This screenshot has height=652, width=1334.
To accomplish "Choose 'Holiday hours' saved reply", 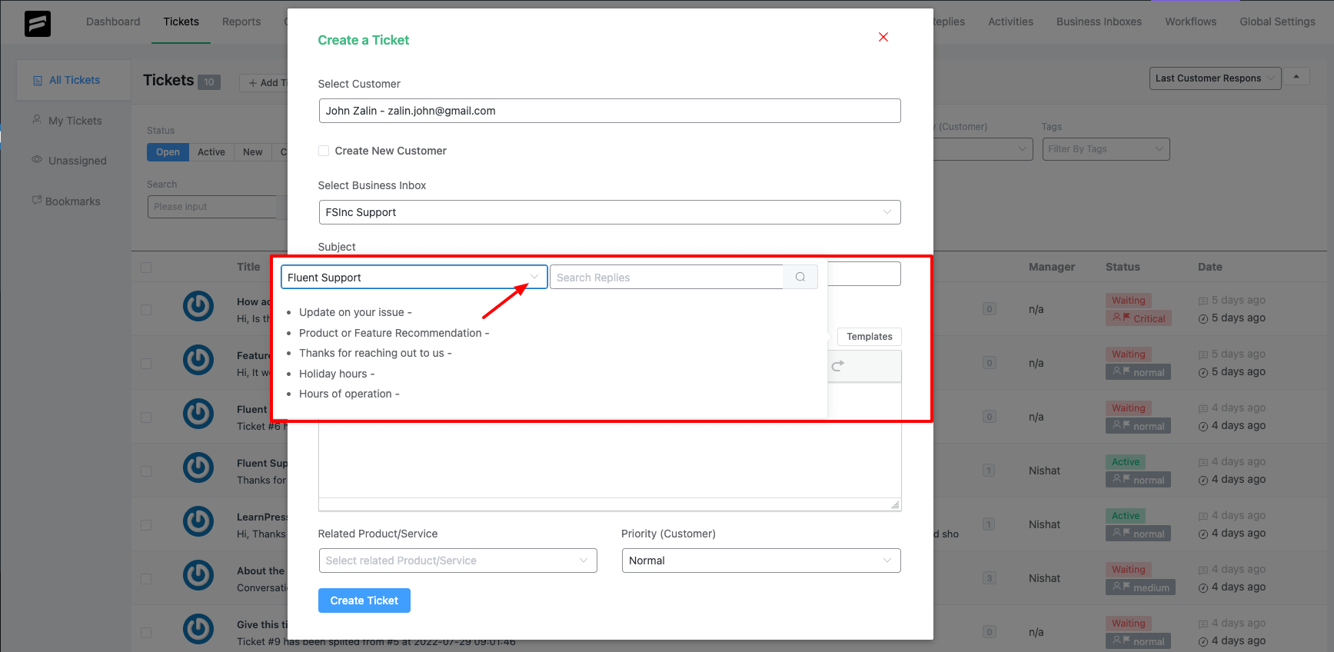I will pyautogui.click(x=337, y=374).
